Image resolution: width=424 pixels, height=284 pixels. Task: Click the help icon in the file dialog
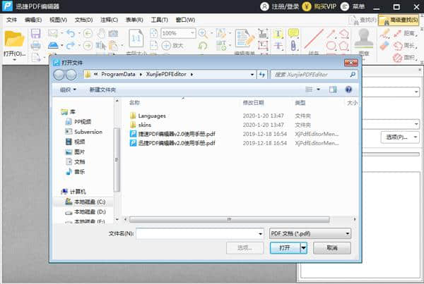pos(348,89)
